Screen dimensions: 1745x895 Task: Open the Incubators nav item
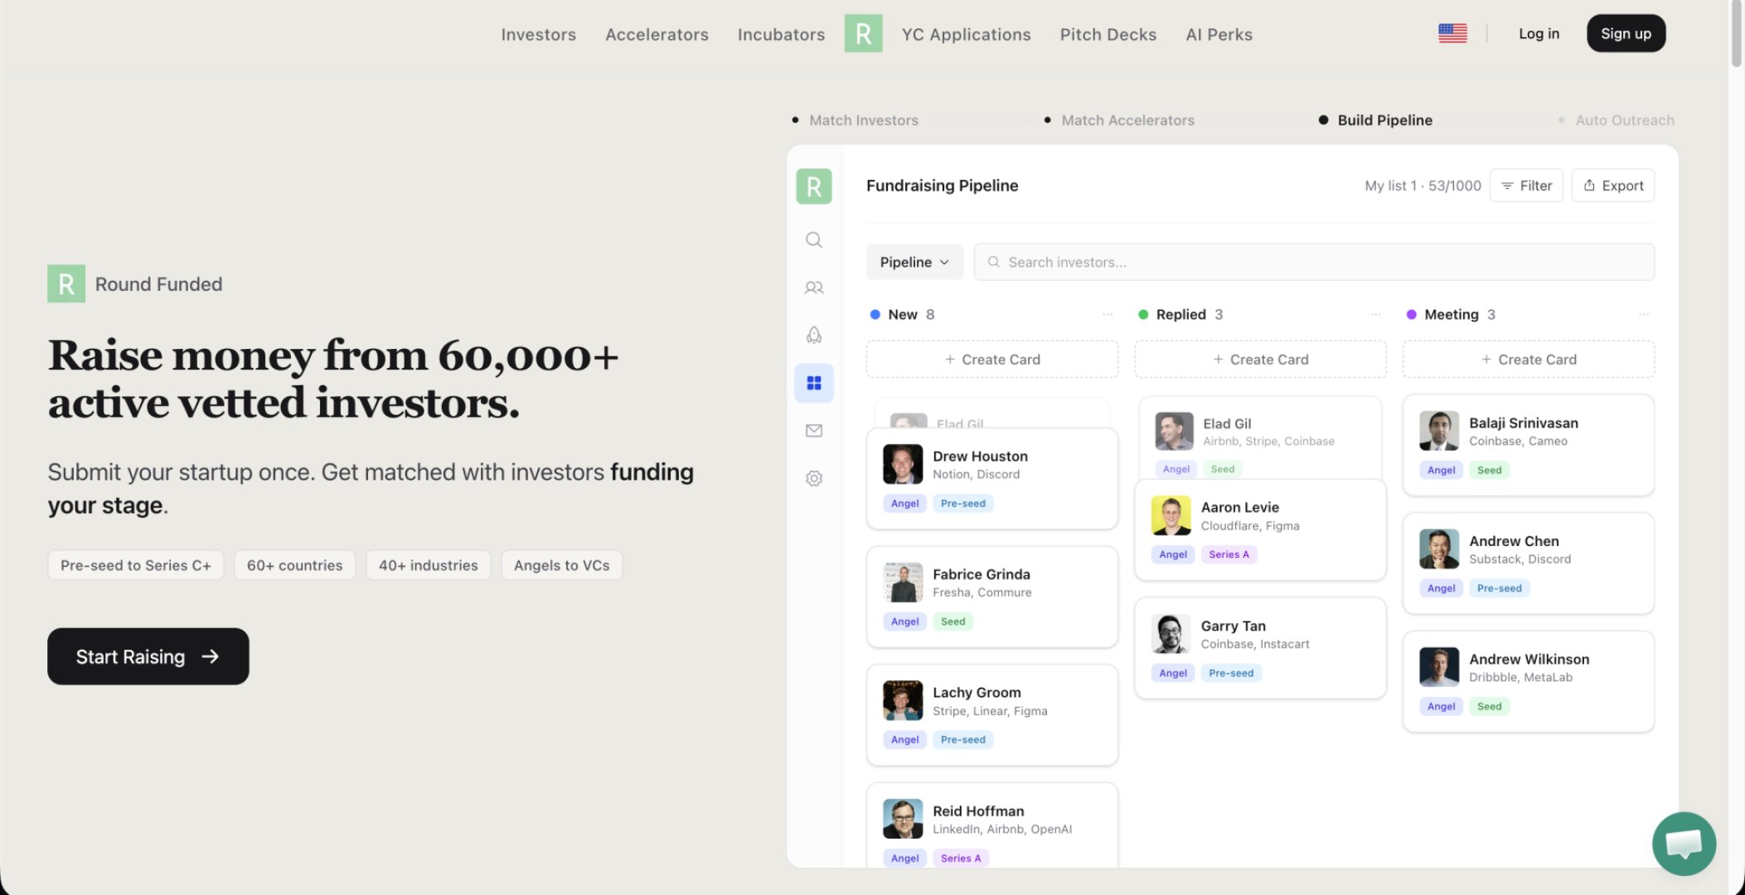[x=781, y=34]
